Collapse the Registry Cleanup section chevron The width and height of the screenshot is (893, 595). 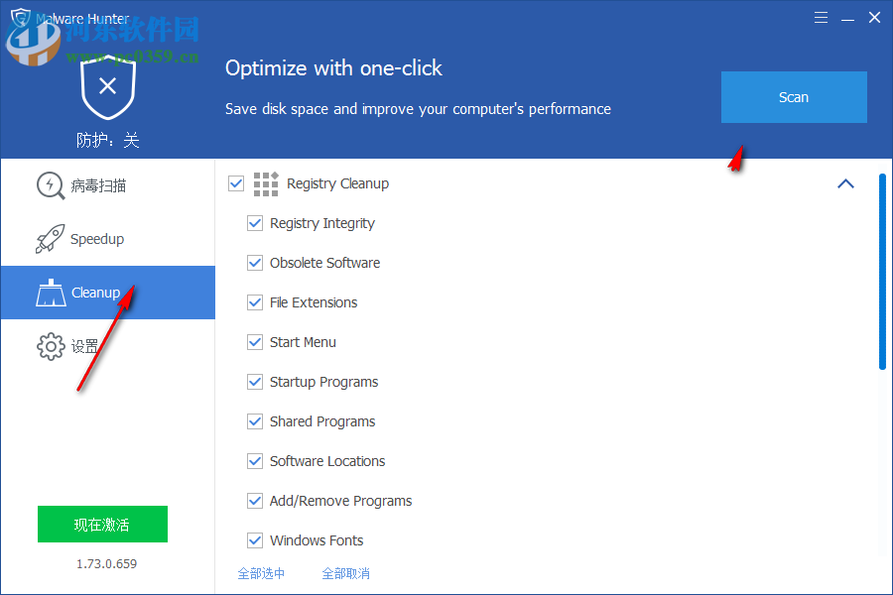tap(845, 183)
